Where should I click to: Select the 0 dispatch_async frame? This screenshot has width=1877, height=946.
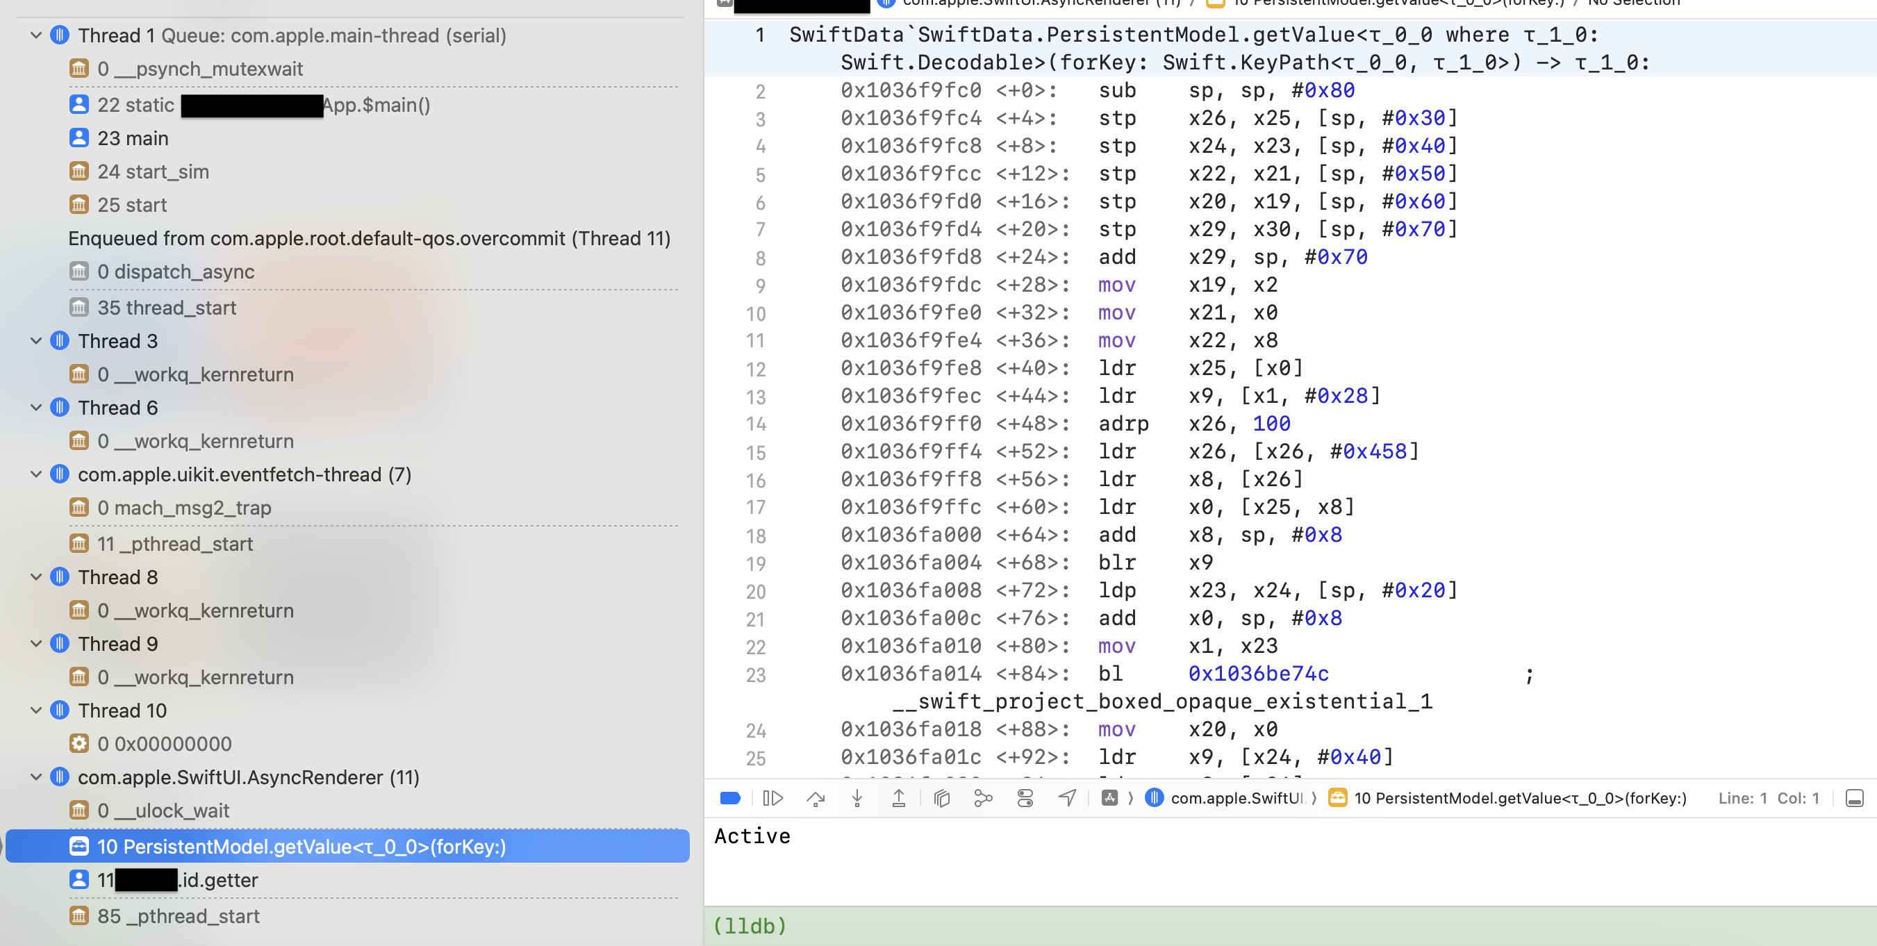pos(176,272)
